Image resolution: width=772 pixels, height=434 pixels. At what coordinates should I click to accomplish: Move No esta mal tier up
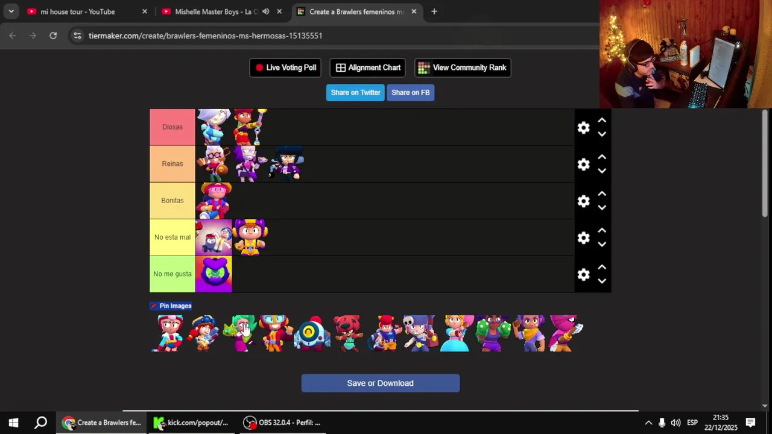602,231
